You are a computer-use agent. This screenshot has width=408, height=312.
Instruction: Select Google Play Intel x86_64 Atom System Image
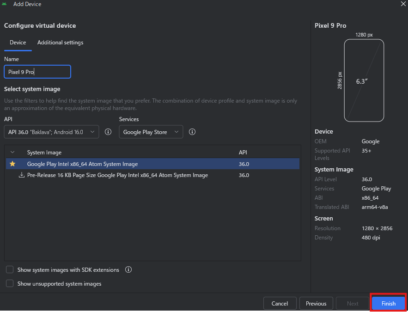click(x=152, y=164)
